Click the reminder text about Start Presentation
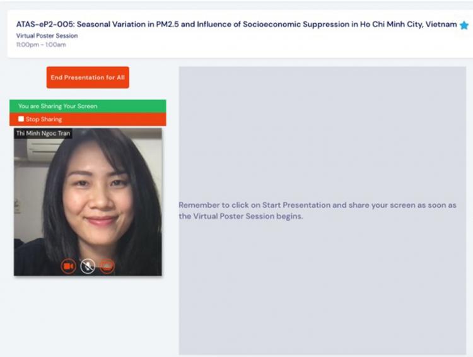Screen dimensions: 473x357 [x=317, y=211]
